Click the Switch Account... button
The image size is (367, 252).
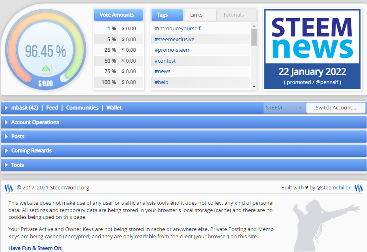click(335, 108)
